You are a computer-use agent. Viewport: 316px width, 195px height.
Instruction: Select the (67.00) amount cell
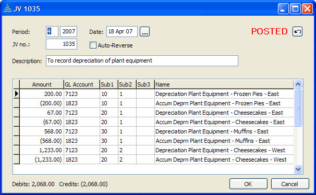[42, 122]
